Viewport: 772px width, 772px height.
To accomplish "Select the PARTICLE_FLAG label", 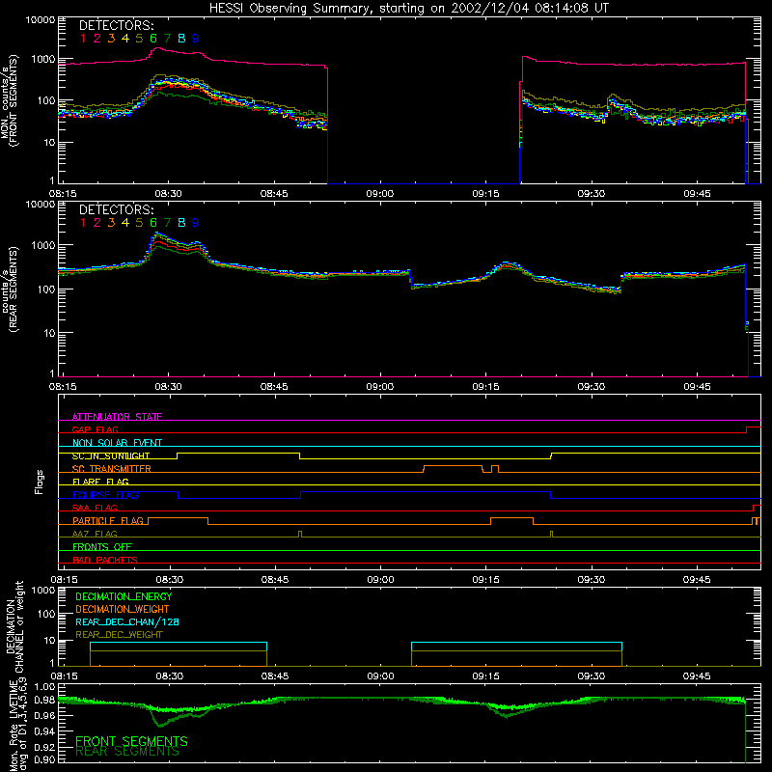I will 108,520.
